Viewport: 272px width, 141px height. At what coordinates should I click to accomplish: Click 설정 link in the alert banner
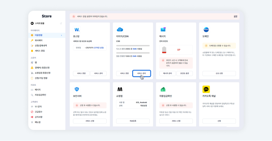click(235, 16)
